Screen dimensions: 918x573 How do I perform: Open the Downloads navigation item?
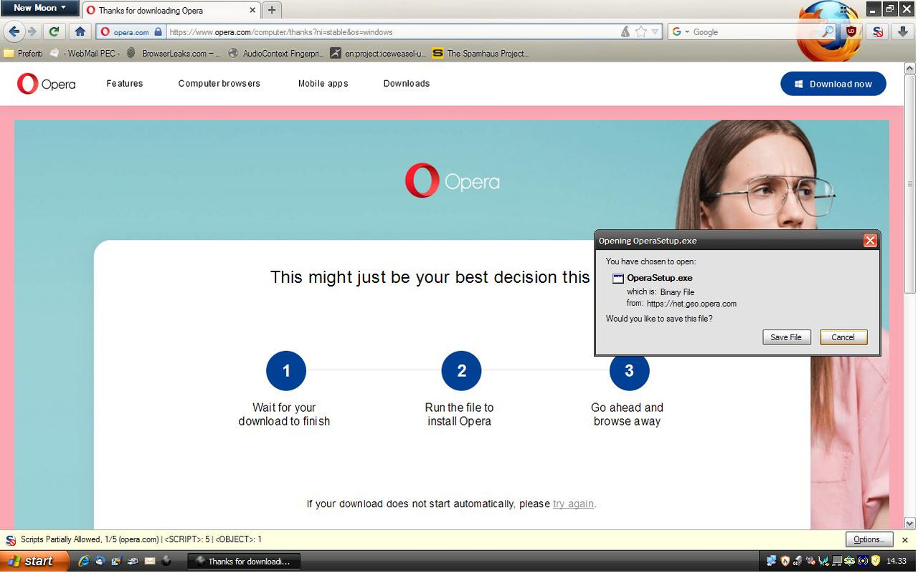pyautogui.click(x=407, y=84)
